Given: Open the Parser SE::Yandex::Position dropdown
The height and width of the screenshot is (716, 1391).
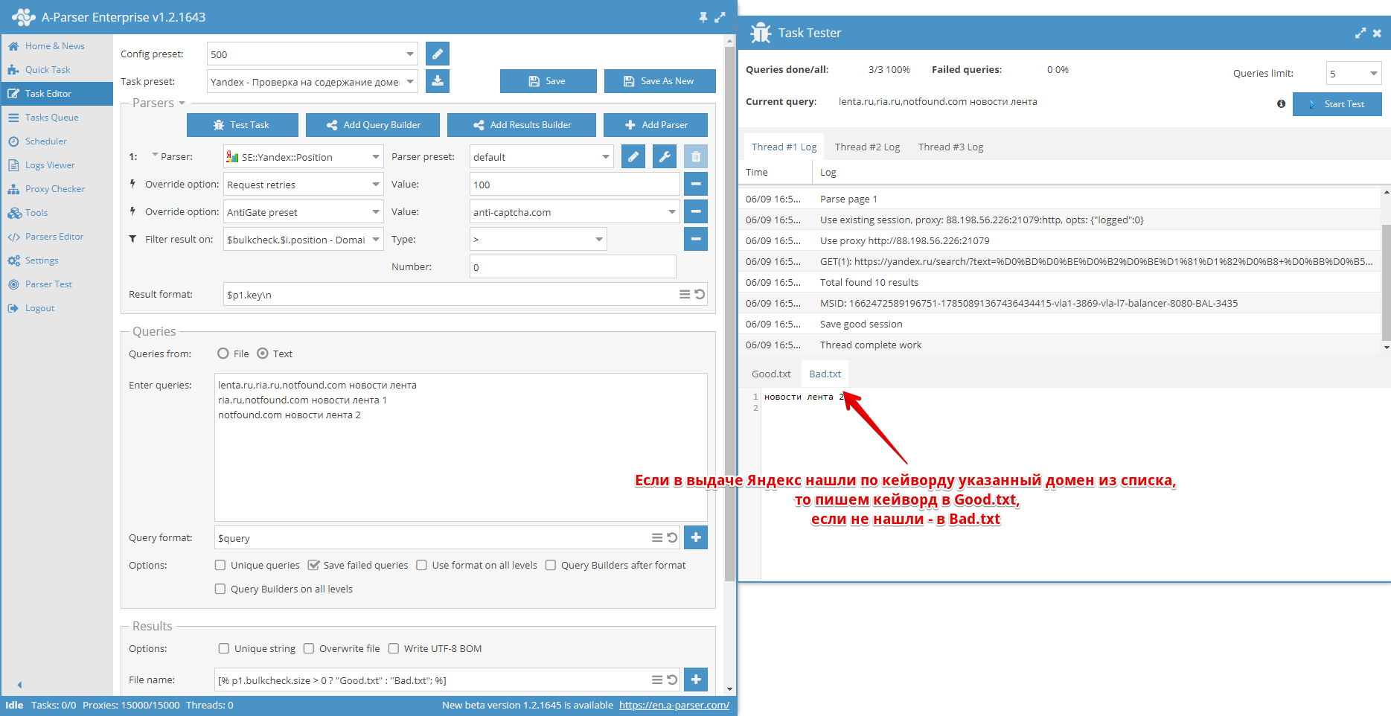Looking at the screenshot, I should (x=376, y=156).
